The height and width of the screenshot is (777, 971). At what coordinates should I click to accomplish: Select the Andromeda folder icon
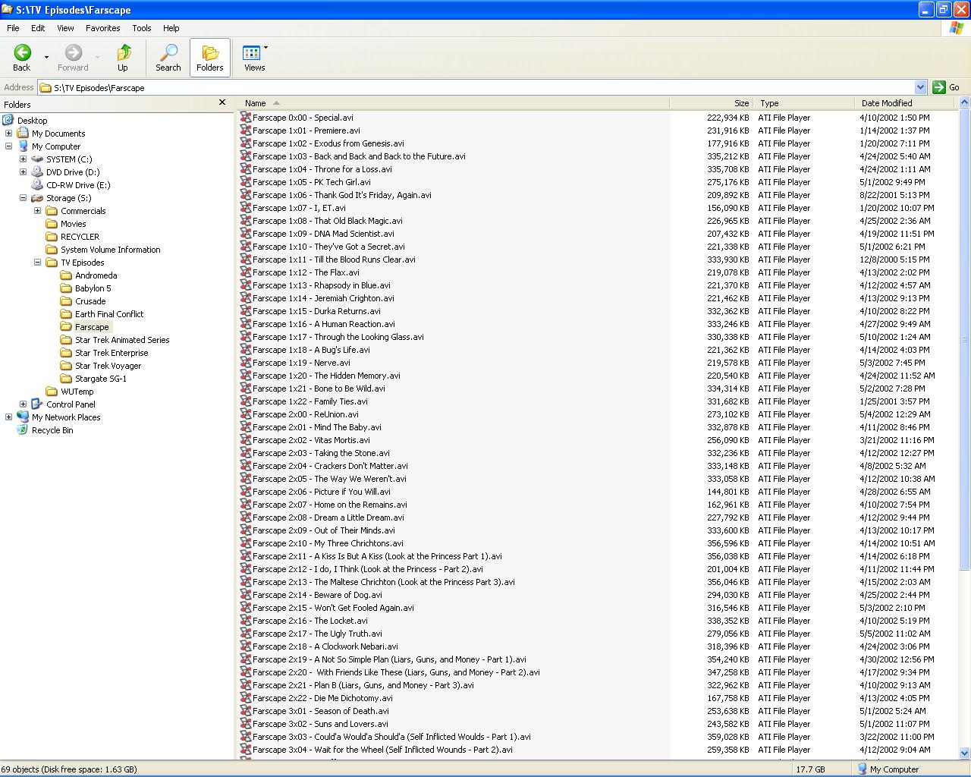point(66,275)
